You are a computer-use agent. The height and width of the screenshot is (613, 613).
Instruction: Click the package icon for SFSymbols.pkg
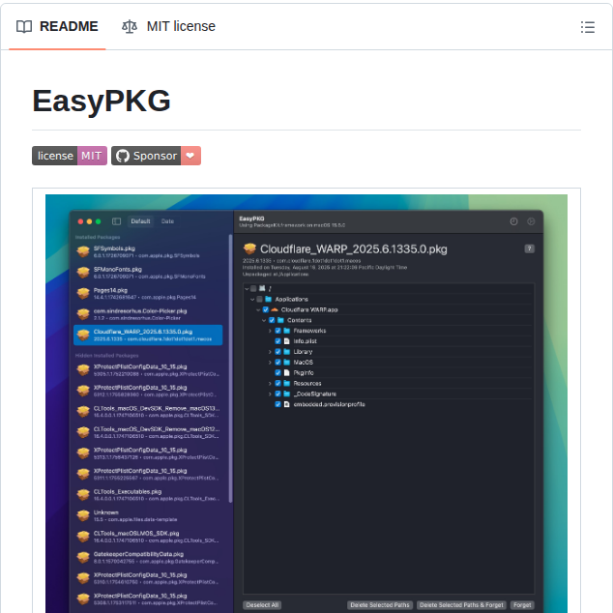pos(83,251)
